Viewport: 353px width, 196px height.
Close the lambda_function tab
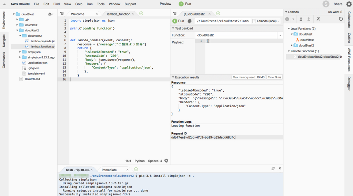click(133, 14)
